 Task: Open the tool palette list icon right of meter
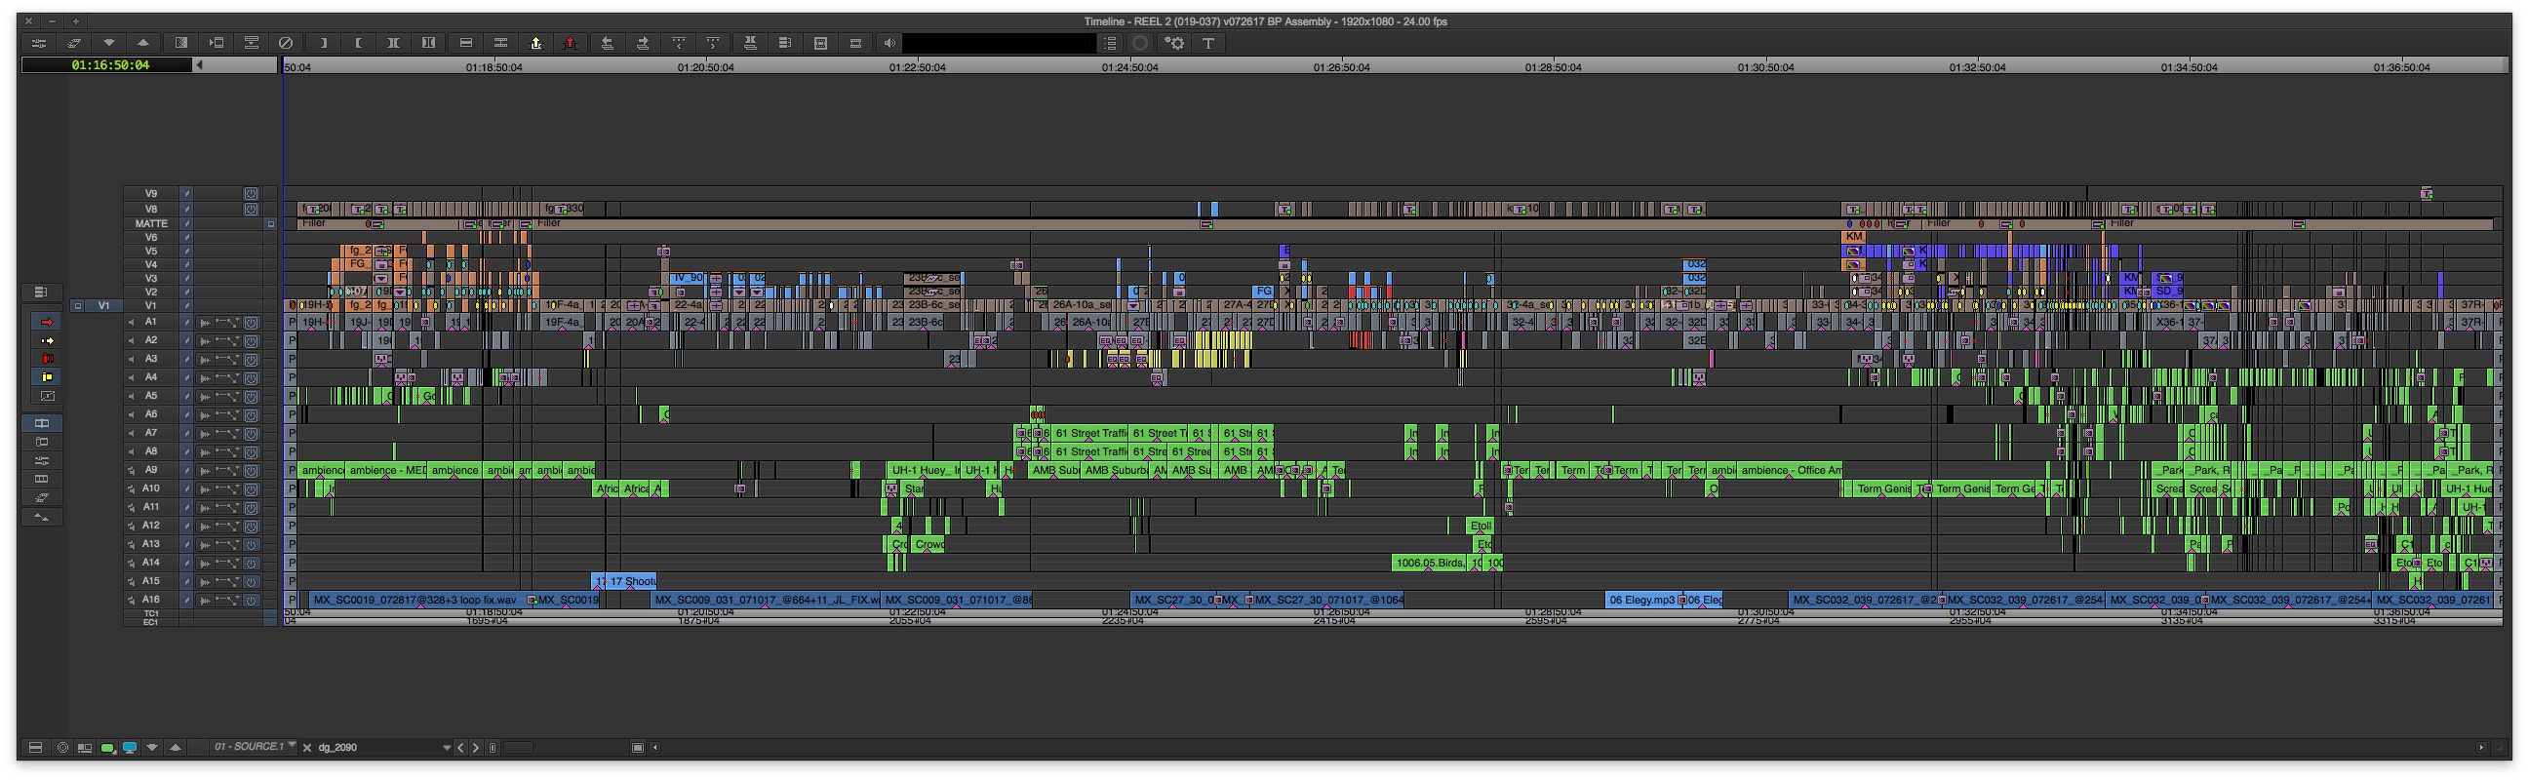(1110, 43)
